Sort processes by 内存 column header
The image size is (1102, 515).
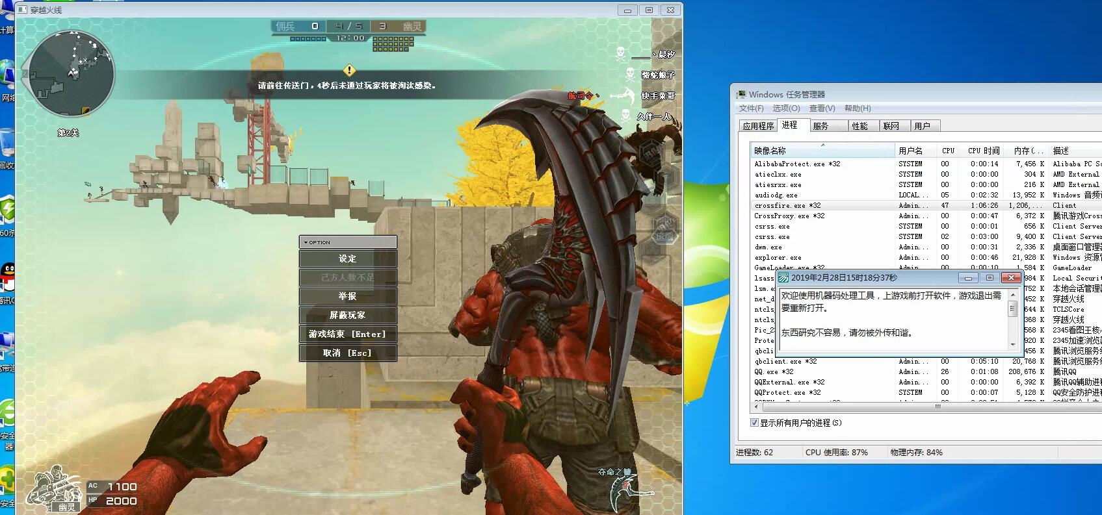[1027, 151]
